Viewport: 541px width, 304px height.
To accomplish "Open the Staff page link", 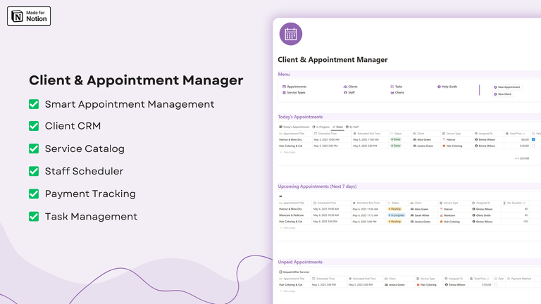I will click(350, 92).
